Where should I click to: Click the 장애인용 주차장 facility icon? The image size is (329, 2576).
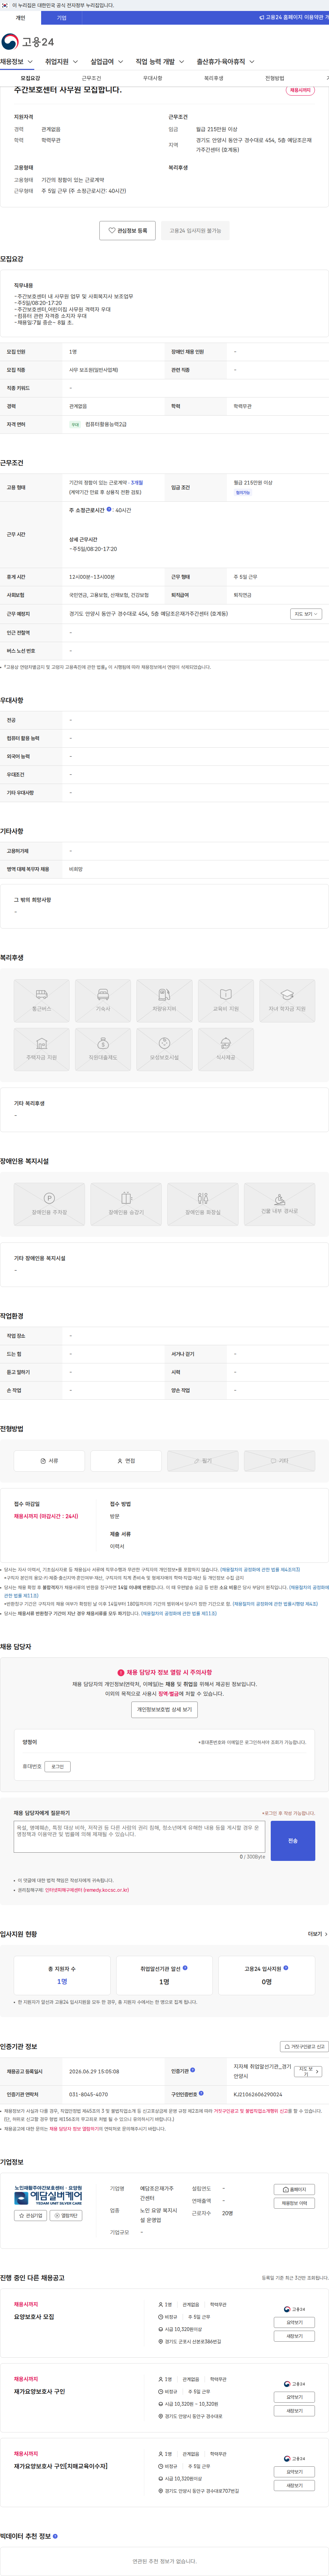(x=49, y=1204)
